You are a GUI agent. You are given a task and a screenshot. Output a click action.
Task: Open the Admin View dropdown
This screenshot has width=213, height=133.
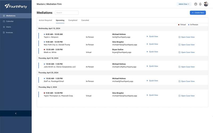184,4
